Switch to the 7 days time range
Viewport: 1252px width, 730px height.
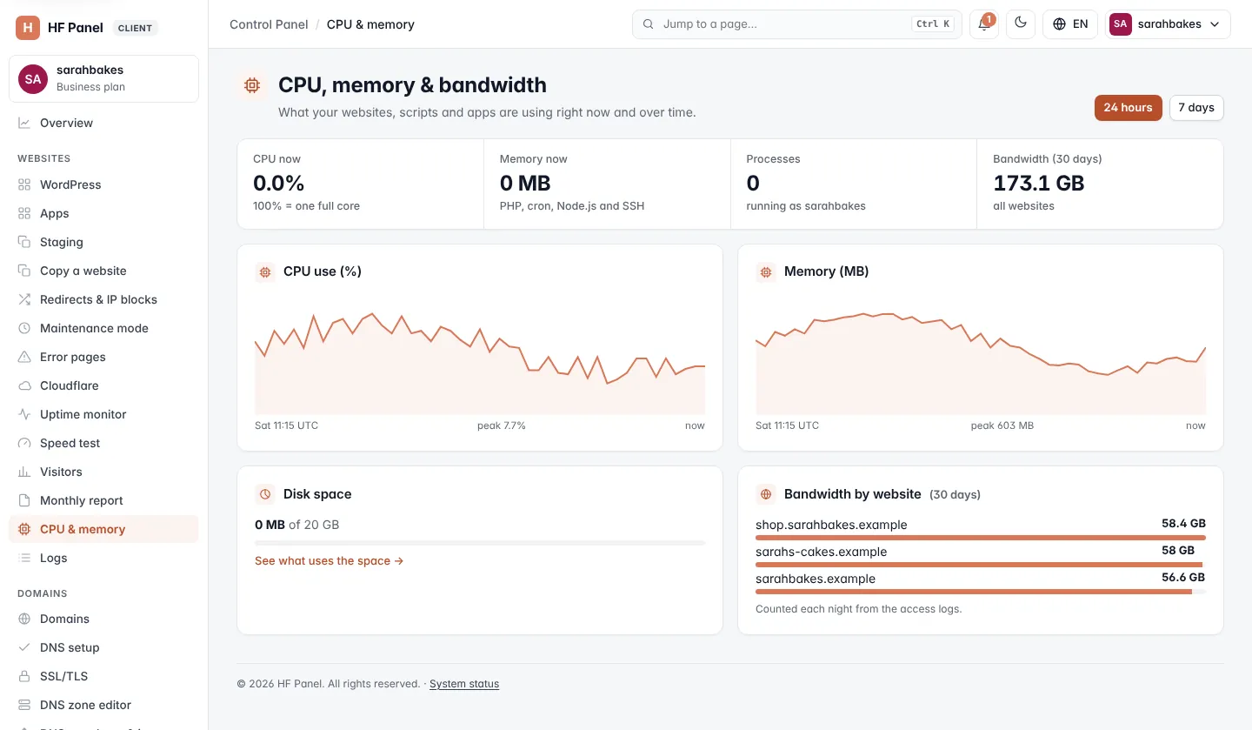(1196, 108)
